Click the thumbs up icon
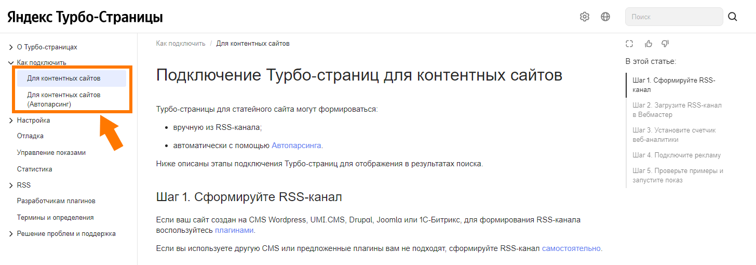756x265 pixels. (649, 44)
